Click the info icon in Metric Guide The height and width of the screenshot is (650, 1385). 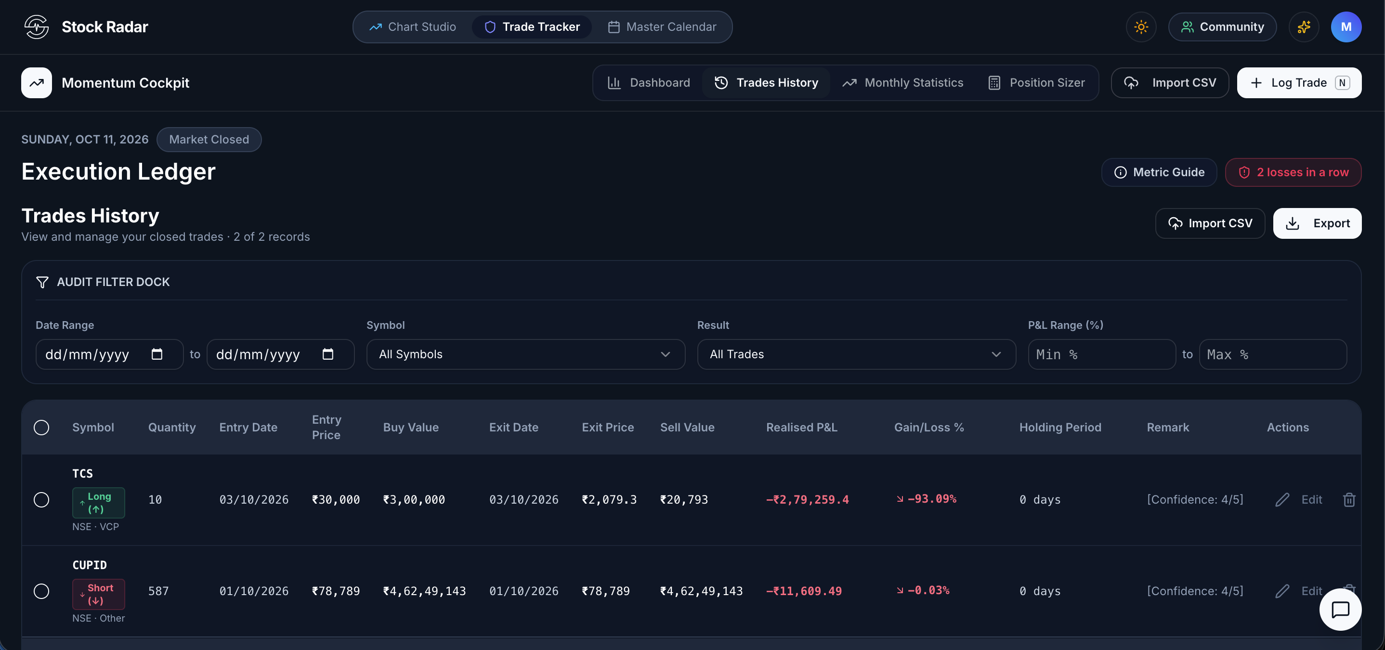[x=1121, y=172]
